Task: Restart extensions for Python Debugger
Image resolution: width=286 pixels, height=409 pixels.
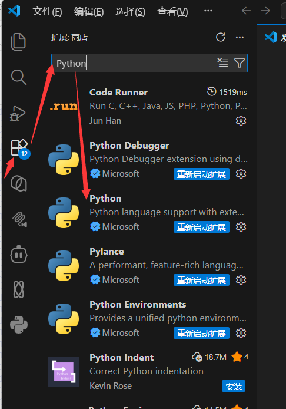Action: click(x=201, y=174)
